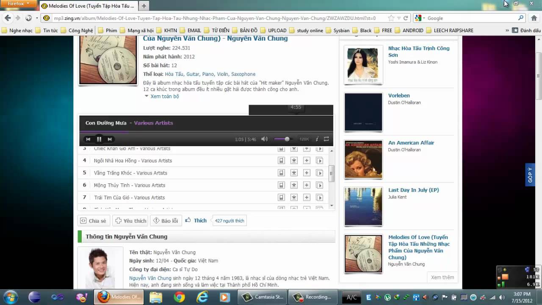Toggle the repeat mode icon in the player
The height and width of the screenshot is (305, 542).
(326, 139)
